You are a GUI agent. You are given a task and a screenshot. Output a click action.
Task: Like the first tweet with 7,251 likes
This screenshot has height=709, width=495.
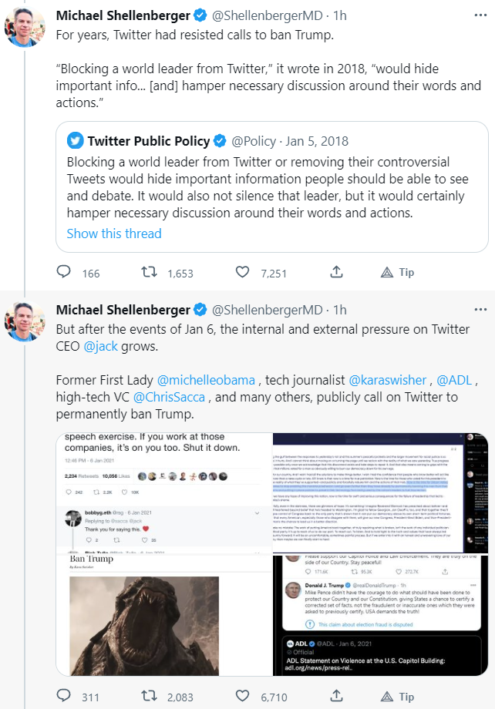pyautogui.click(x=242, y=273)
